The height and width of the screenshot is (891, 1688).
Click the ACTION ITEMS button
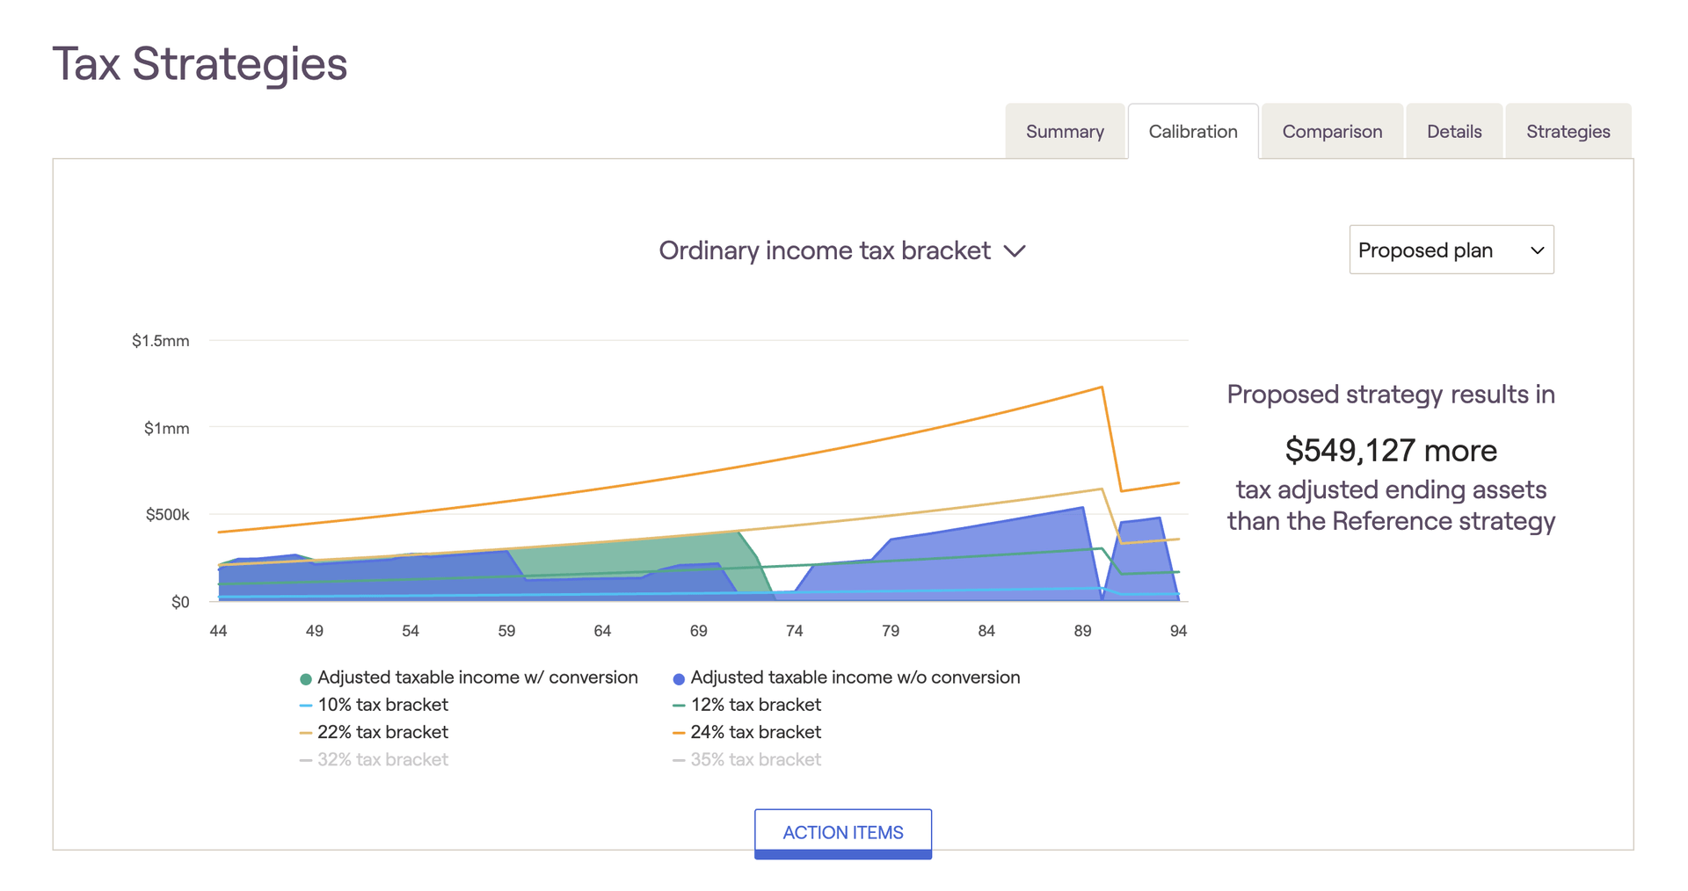pos(842,832)
